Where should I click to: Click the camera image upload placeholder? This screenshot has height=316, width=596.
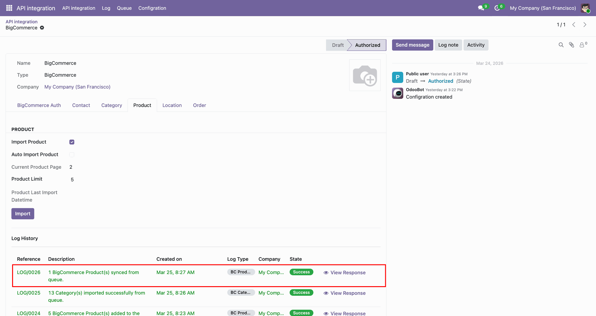[365, 75]
